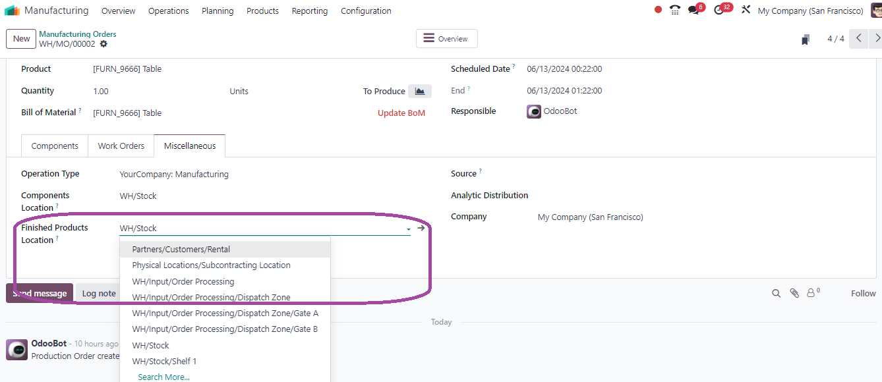Click Search More... in location list
Image resolution: width=882 pixels, height=382 pixels.
click(163, 377)
